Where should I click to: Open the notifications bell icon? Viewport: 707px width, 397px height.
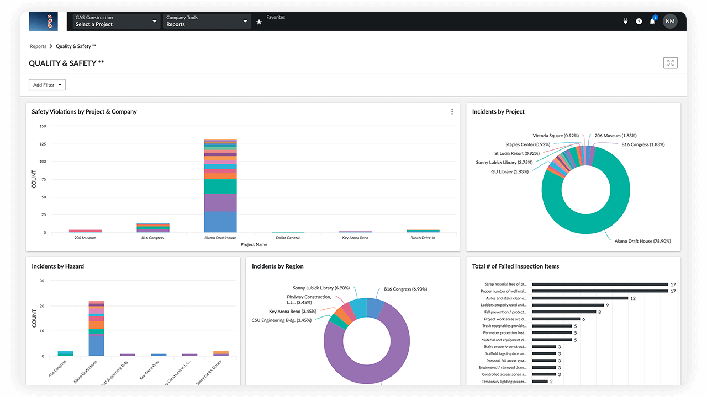click(653, 21)
